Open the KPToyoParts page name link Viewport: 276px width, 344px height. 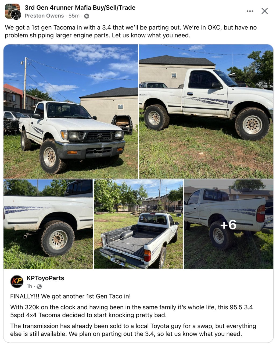point(45,278)
